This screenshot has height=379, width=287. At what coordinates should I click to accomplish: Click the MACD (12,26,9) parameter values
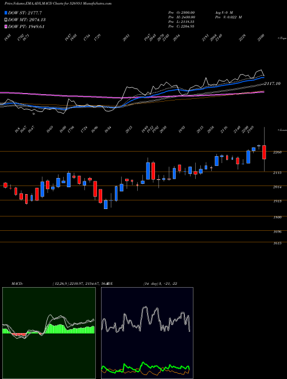coord(80,284)
